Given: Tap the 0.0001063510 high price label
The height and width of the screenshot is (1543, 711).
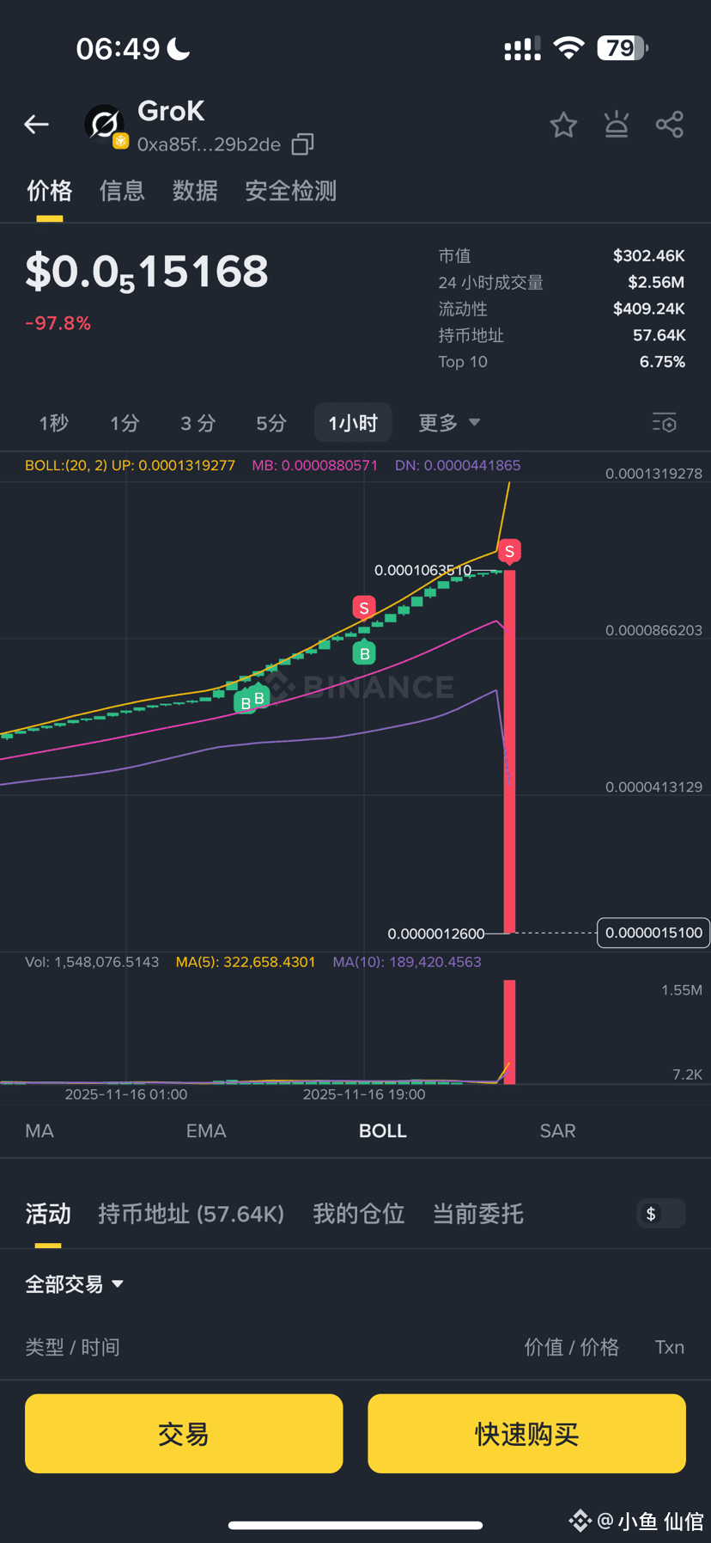Looking at the screenshot, I should (x=422, y=570).
